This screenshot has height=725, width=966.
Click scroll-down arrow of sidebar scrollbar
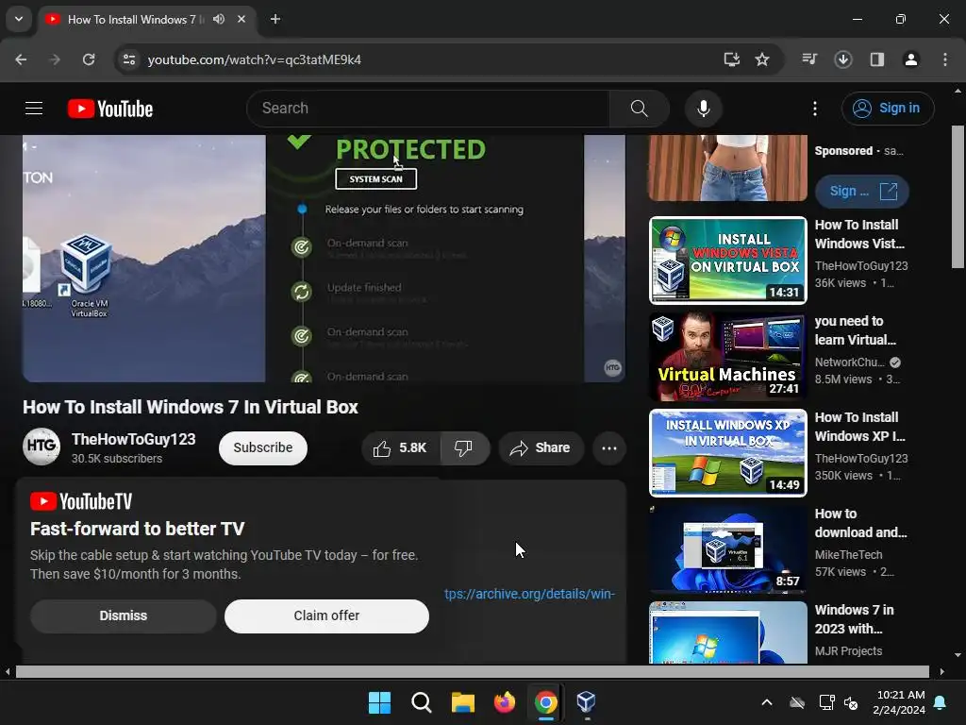tap(958, 655)
